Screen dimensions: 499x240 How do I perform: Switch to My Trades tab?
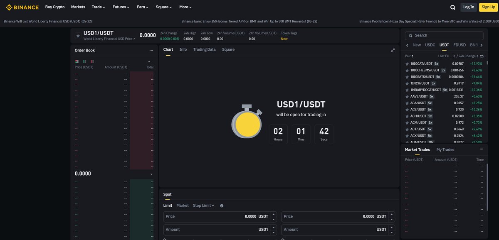coord(445,149)
